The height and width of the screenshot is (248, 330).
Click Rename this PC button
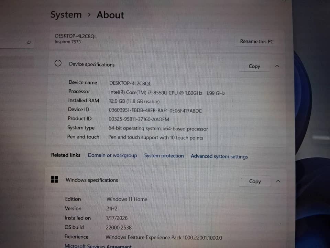tap(256, 41)
